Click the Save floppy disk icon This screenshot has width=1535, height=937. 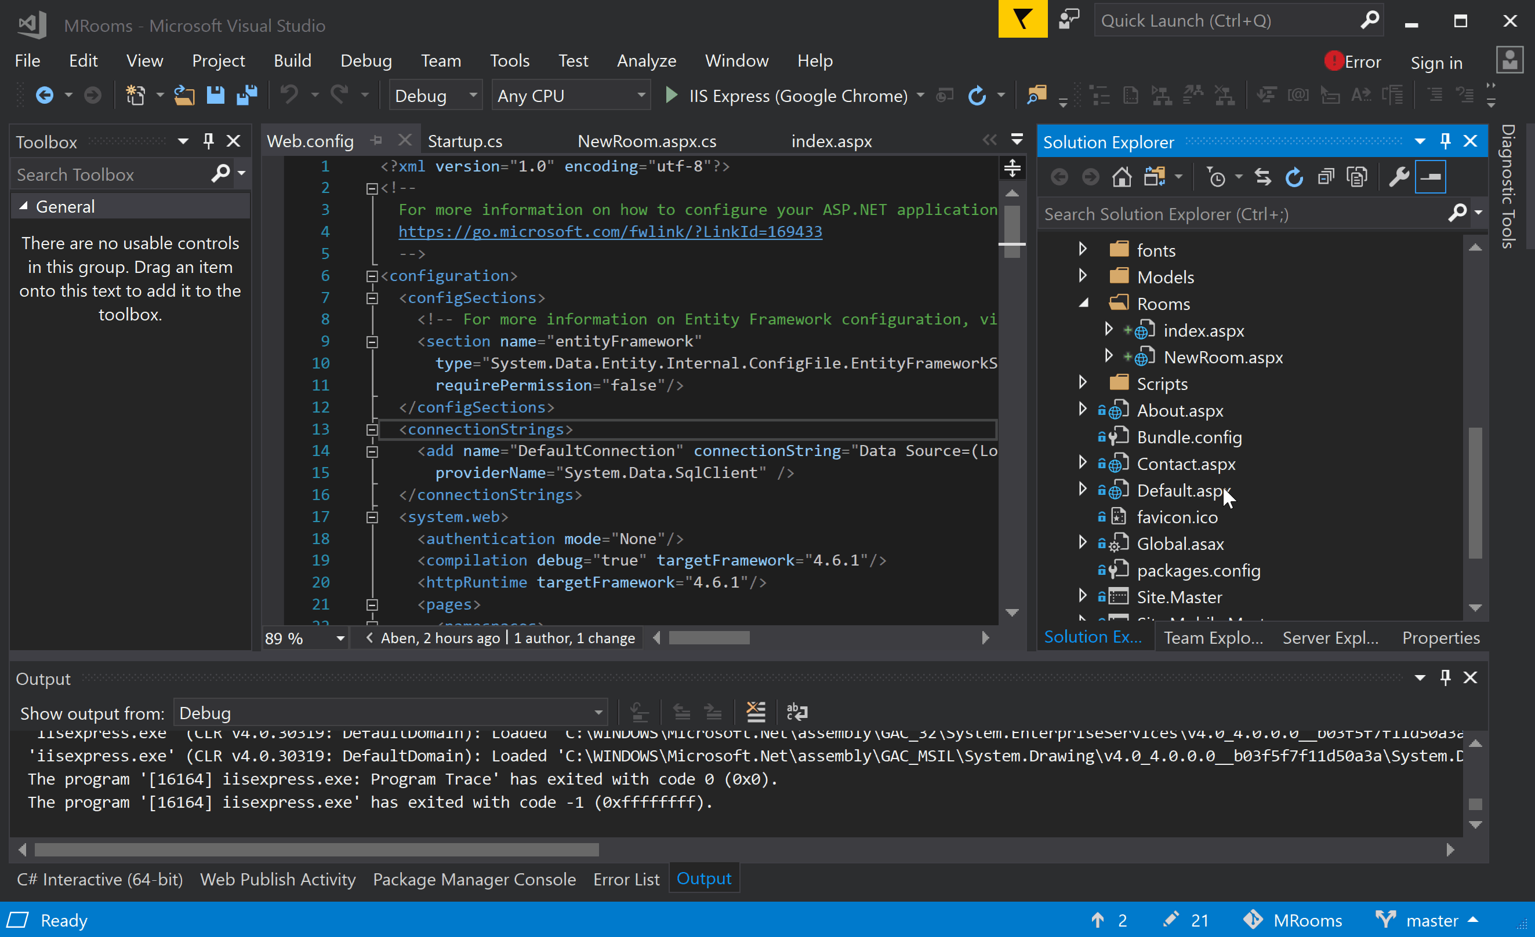216,95
